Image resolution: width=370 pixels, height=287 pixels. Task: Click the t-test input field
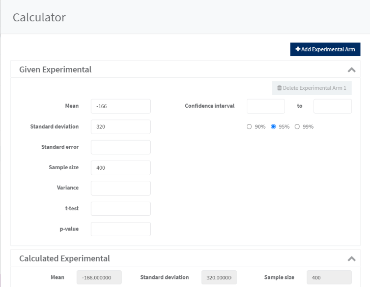(x=121, y=209)
